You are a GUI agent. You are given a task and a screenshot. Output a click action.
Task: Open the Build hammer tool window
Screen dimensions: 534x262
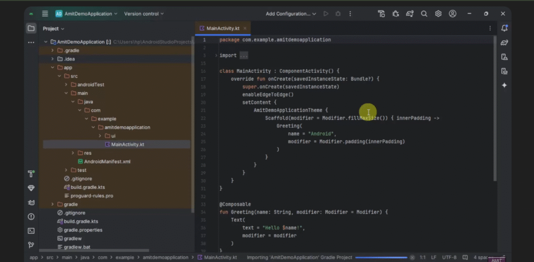[x=31, y=173]
